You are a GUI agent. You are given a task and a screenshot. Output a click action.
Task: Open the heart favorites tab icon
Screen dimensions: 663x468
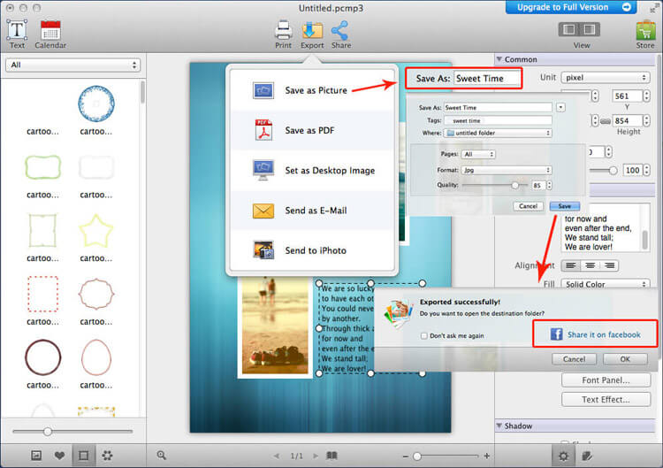pos(59,456)
